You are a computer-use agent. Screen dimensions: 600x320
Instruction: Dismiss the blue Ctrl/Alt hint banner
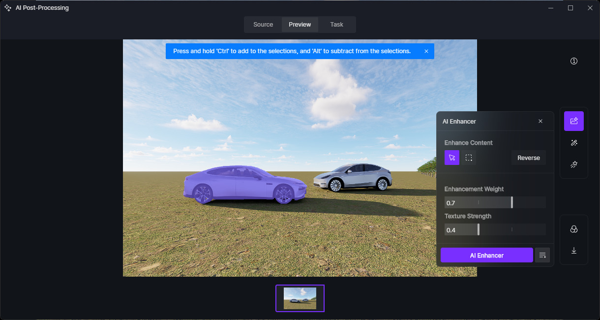pos(426,51)
